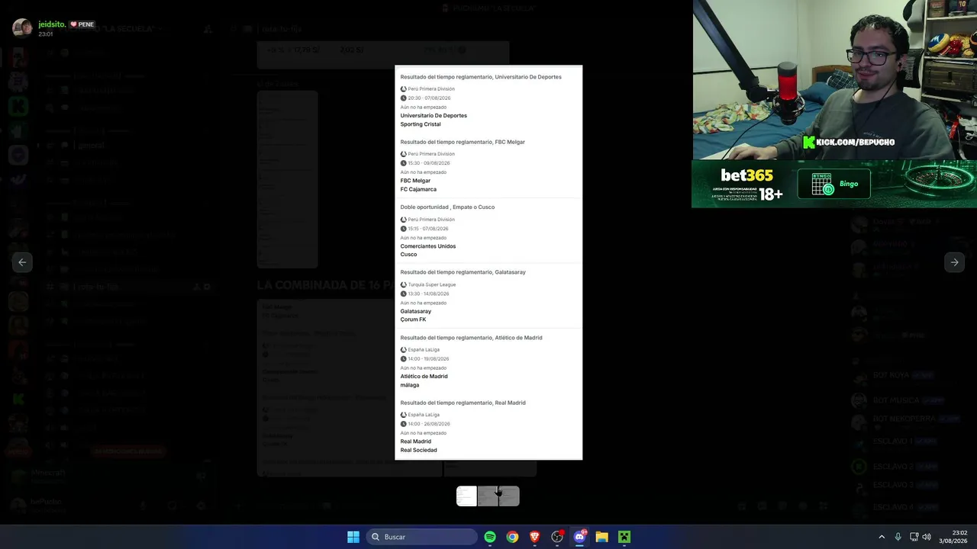
Task: Click the time 20:30 - 07/08/2026
Action: click(429, 98)
